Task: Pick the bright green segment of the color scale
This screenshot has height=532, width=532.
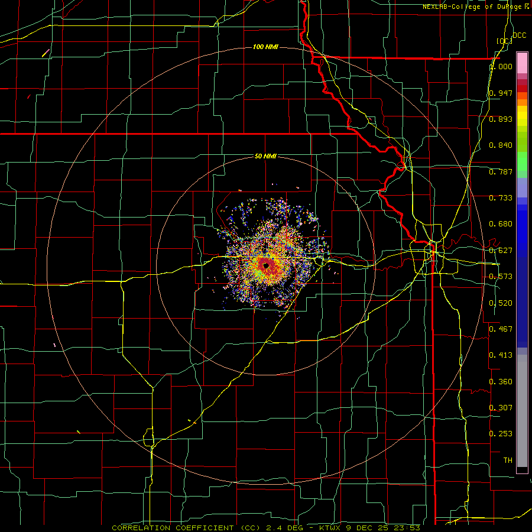Action: pos(522,161)
